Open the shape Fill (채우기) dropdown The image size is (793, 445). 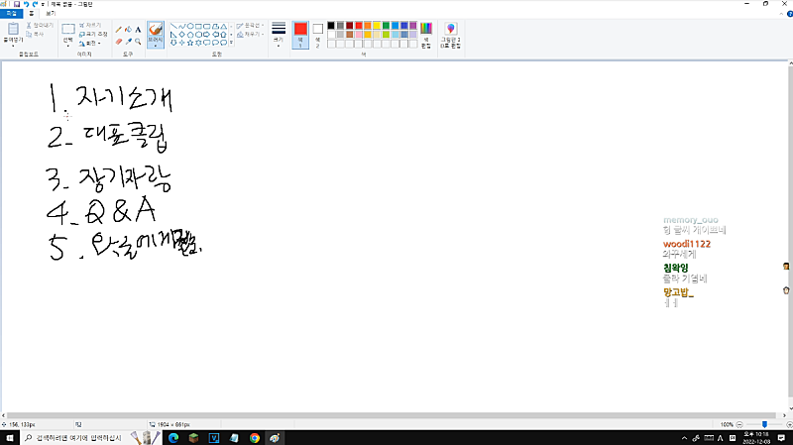pyautogui.click(x=251, y=35)
